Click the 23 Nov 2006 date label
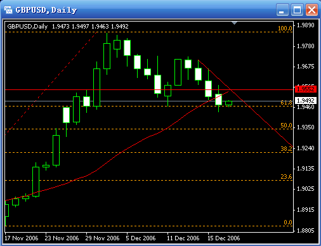The width and height of the screenshot is (321, 246). (x=62, y=238)
